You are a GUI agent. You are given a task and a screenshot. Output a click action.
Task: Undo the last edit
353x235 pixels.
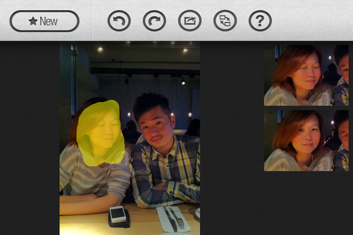tap(119, 21)
